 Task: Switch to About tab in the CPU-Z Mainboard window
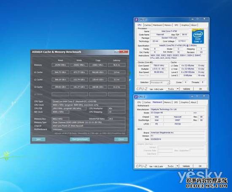(193, 102)
